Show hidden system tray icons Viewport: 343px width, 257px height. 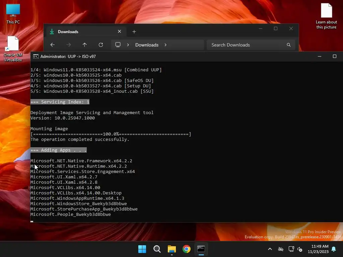pos(270,249)
